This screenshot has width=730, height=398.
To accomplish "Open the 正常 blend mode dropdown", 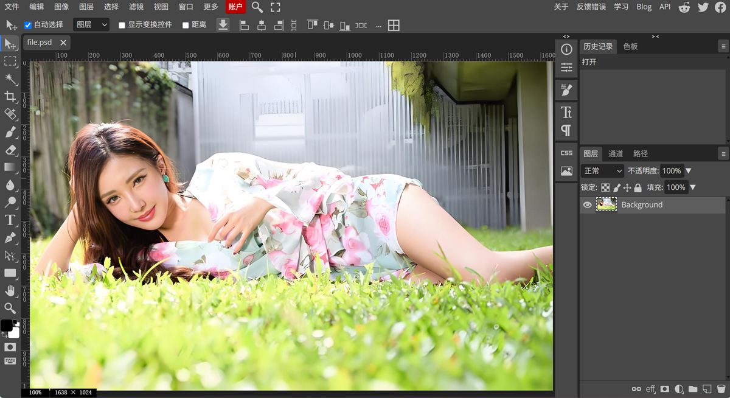I will 602,171.
